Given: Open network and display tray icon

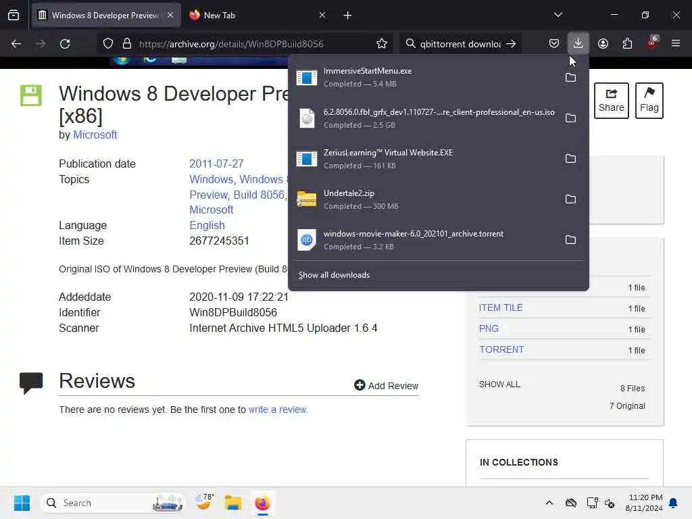Looking at the screenshot, I should 592,503.
